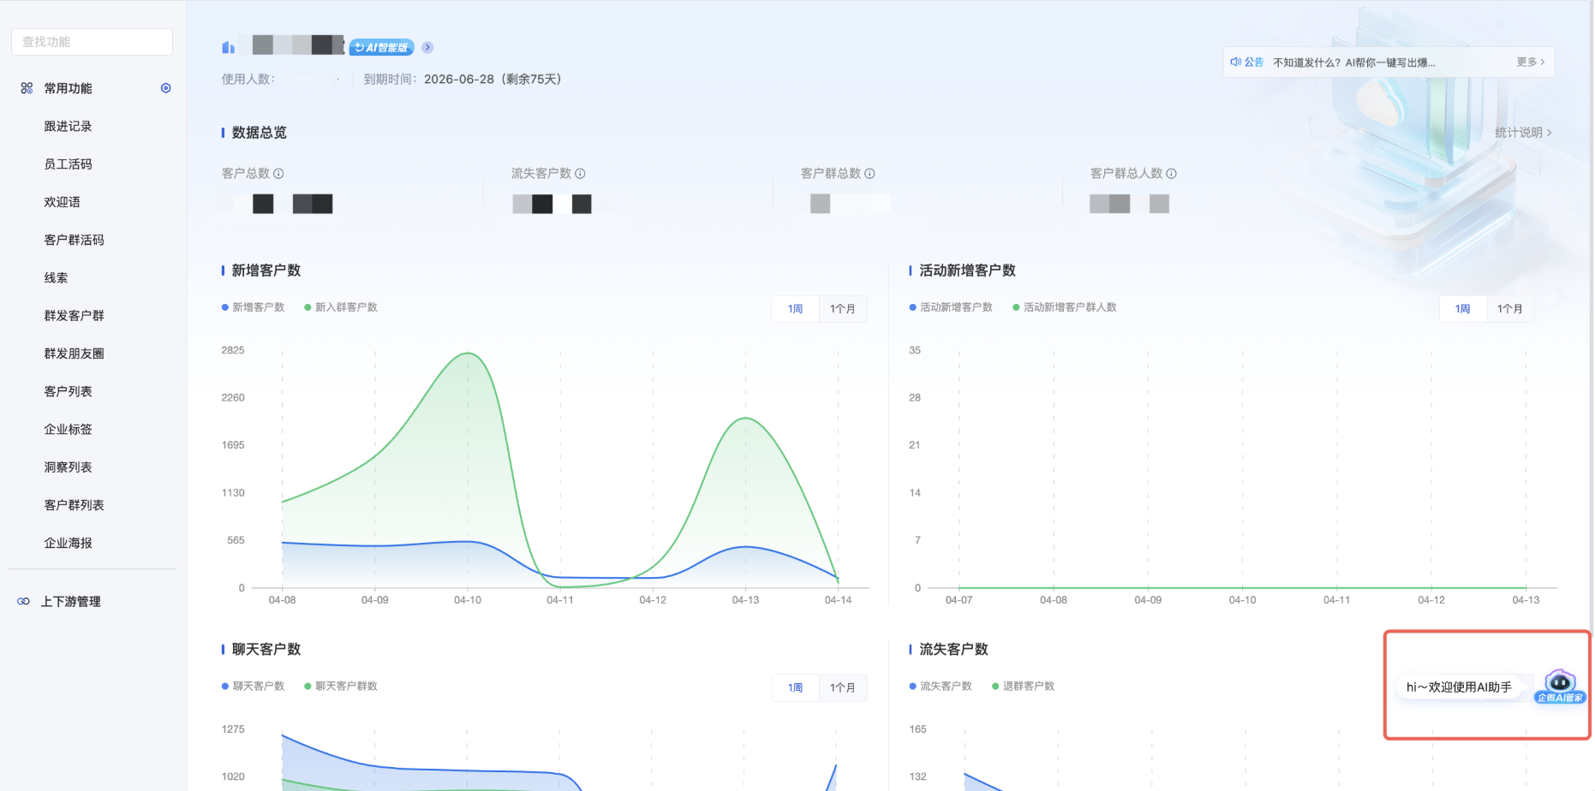
Task: Toggle 流失客户数 legend series
Action: point(941,687)
